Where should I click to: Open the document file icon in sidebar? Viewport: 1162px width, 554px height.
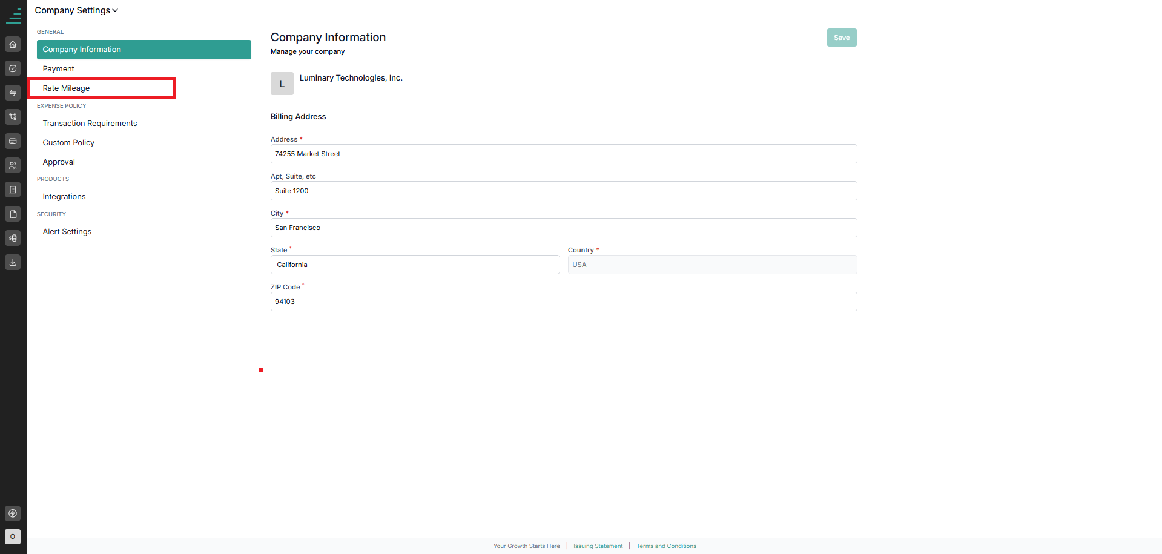[13, 214]
